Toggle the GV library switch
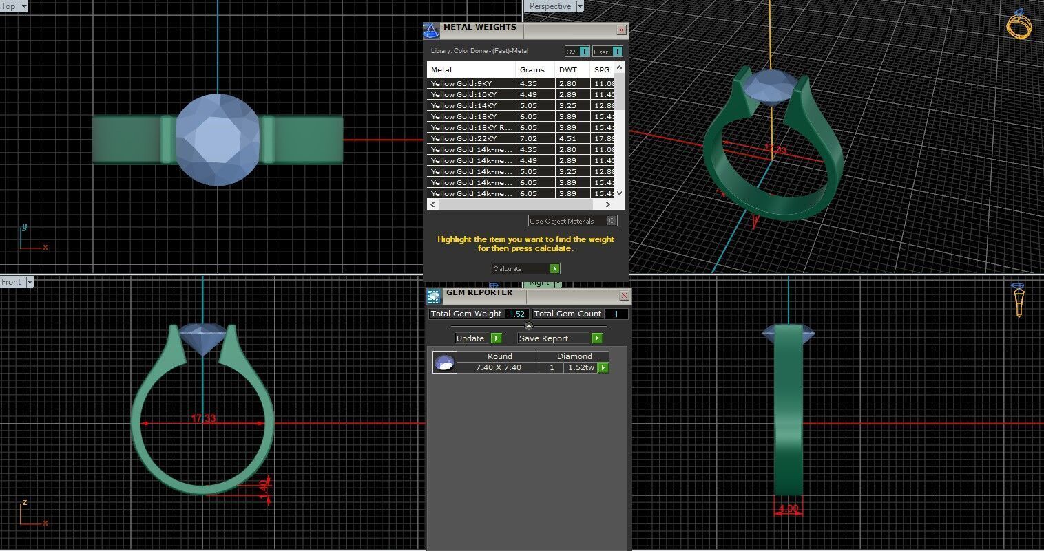The height and width of the screenshot is (551, 1044). tap(584, 52)
